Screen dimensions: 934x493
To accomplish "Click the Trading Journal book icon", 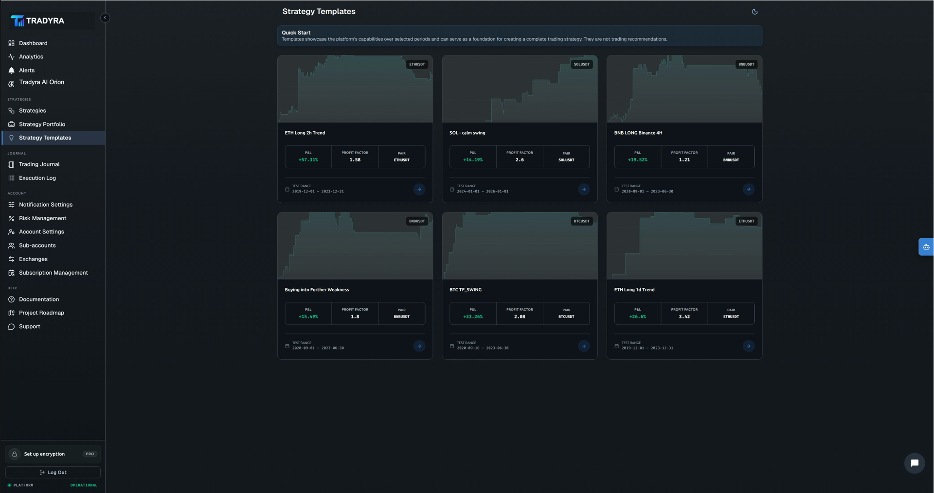I will 11,165.
